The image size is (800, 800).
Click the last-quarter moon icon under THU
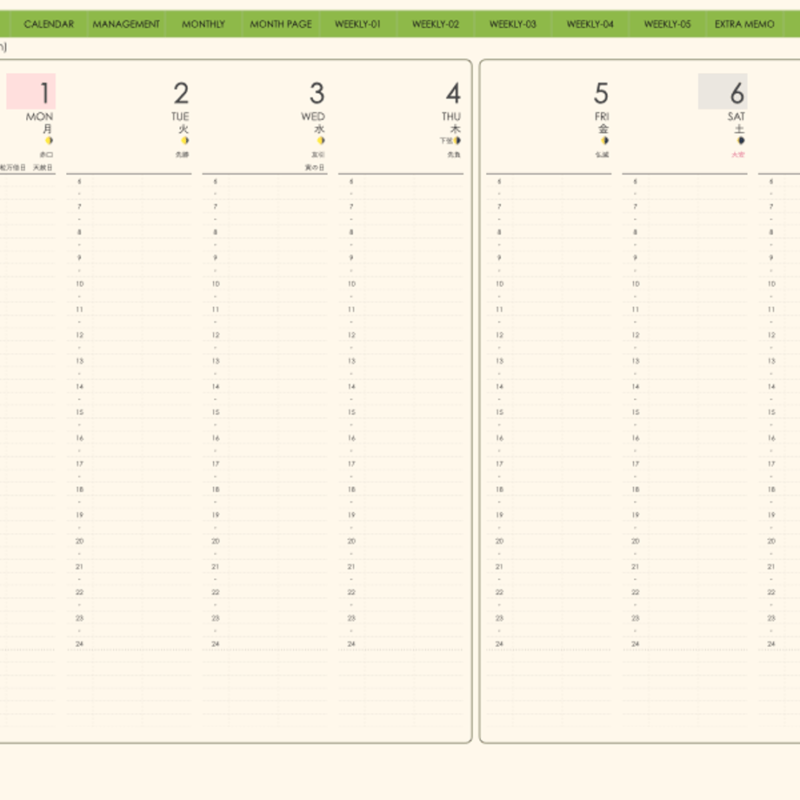[x=457, y=140]
